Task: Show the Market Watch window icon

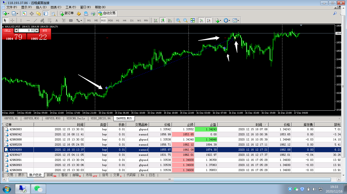Action: (x=25, y=13)
